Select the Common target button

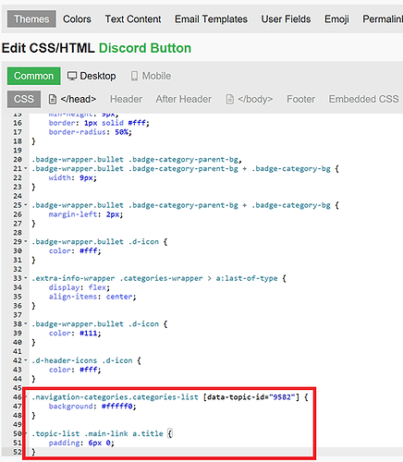click(x=34, y=76)
